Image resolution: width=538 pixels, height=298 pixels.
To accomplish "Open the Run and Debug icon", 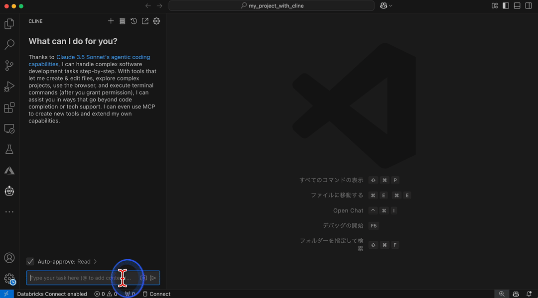I will pyautogui.click(x=9, y=86).
